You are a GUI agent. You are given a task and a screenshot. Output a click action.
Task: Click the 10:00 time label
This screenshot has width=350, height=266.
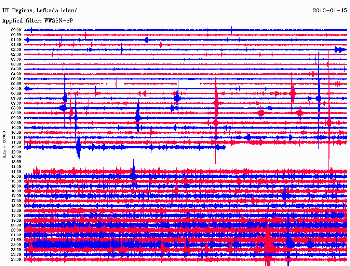click(x=16, y=128)
